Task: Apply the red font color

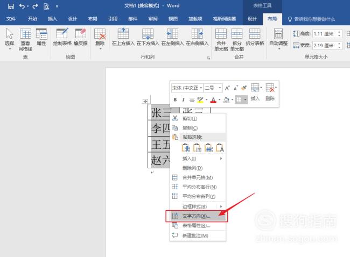Action: (213, 99)
